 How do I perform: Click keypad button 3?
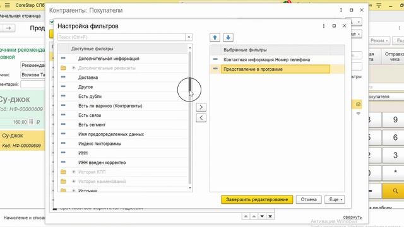[395, 155]
